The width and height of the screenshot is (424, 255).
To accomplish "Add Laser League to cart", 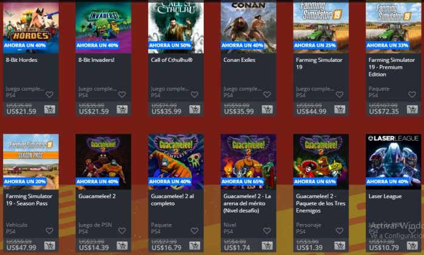I will 412,245.
